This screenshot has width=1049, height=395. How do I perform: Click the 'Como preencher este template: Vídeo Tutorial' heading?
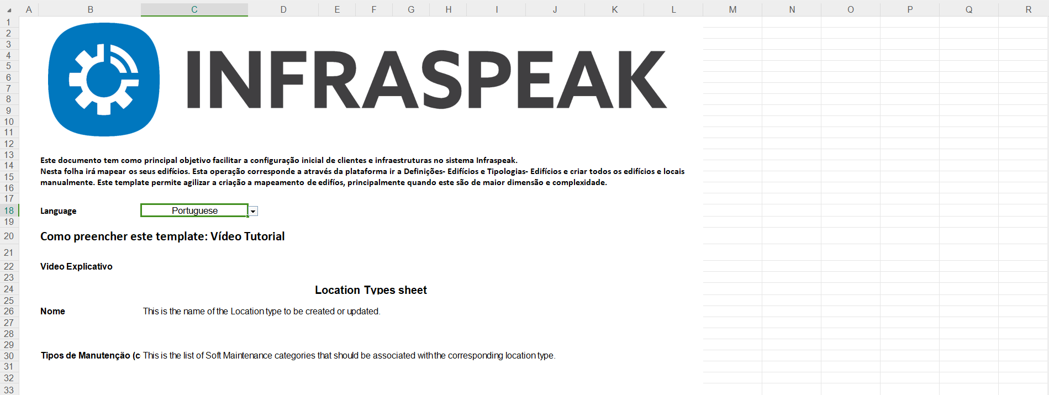[x=162, y=236]
